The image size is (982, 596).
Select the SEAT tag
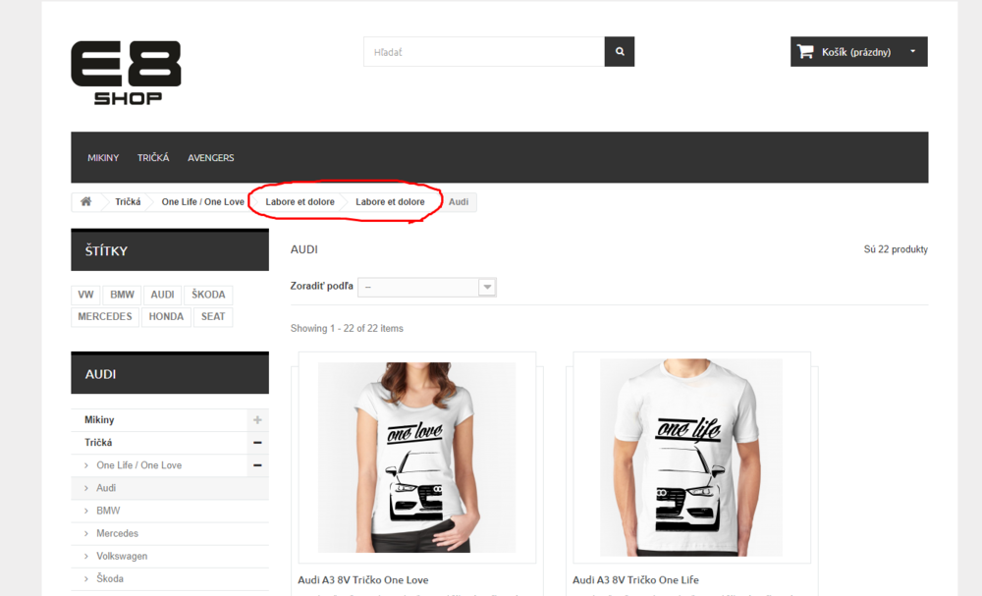click(213, 317)
